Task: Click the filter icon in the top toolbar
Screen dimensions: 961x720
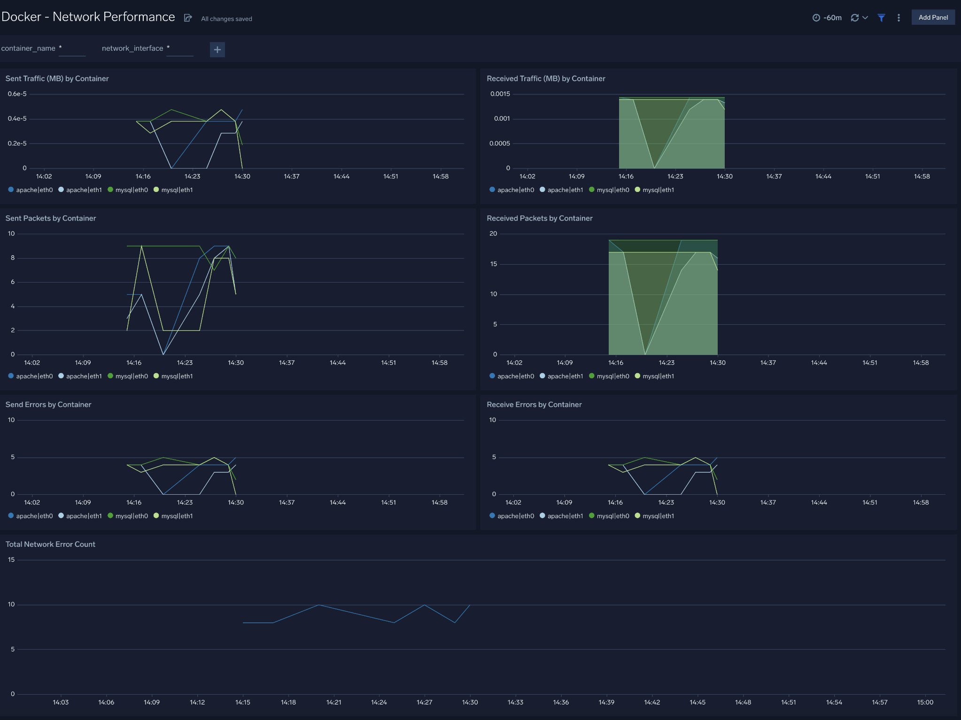Action: pos(881,17)
